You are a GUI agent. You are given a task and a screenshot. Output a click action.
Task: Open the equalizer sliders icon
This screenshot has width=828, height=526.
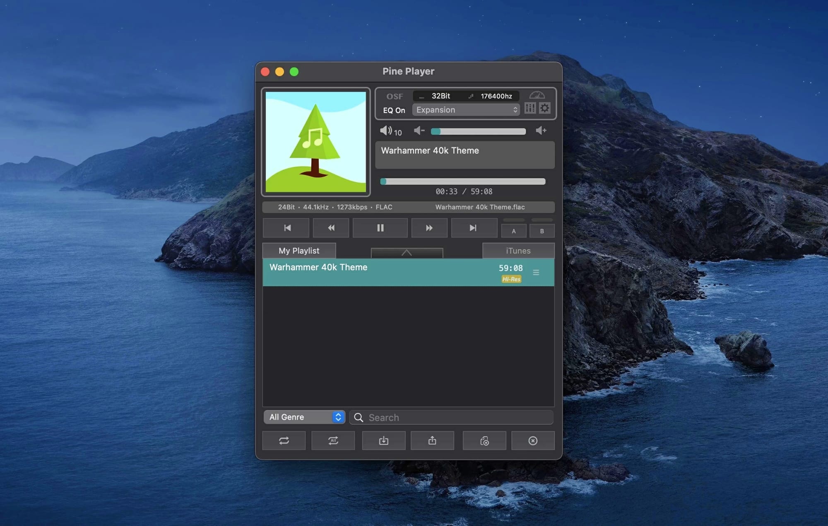pos(530,109)
